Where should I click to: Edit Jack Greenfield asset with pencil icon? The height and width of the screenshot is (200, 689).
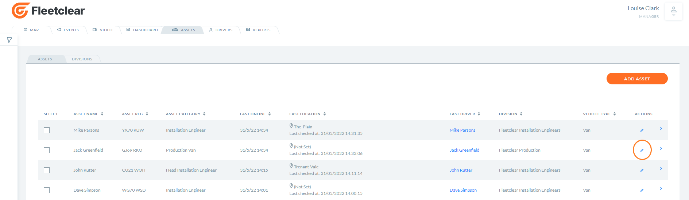coord(642,150)
